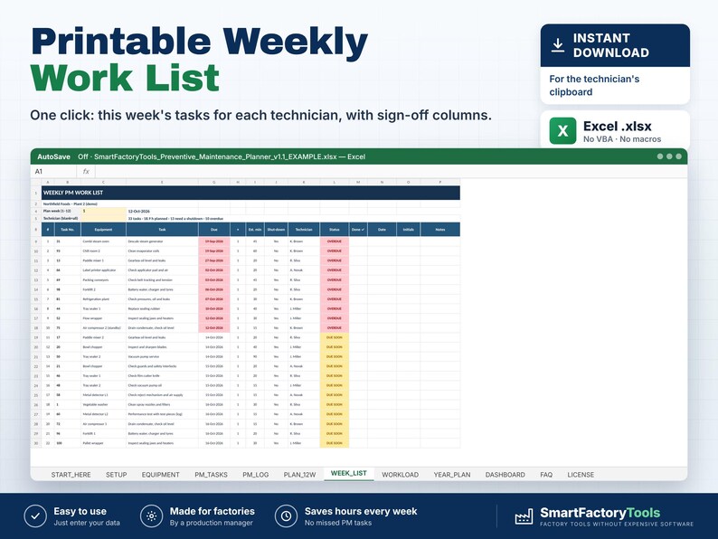This screenshot has height=539, width=718.
Task: Select the Chill room 2 equipment cell
Action: click(103, 251)
